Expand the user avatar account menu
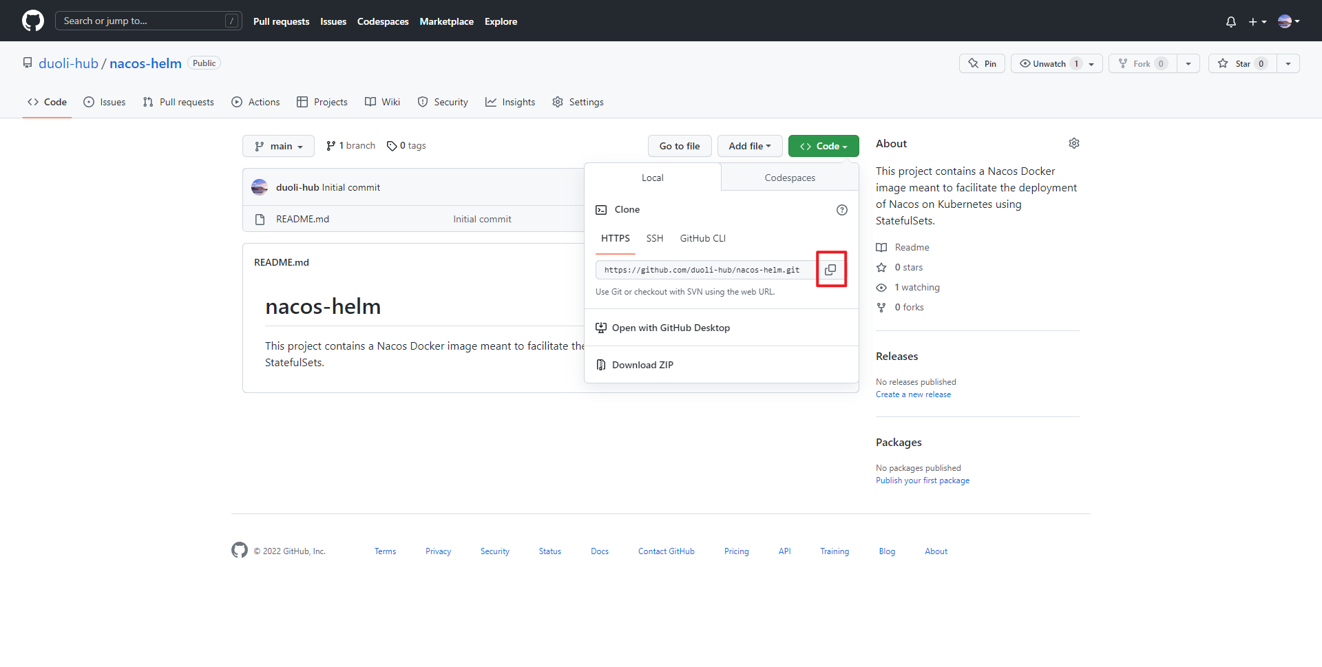The image size is (1322, 667). coord(1288,21)
